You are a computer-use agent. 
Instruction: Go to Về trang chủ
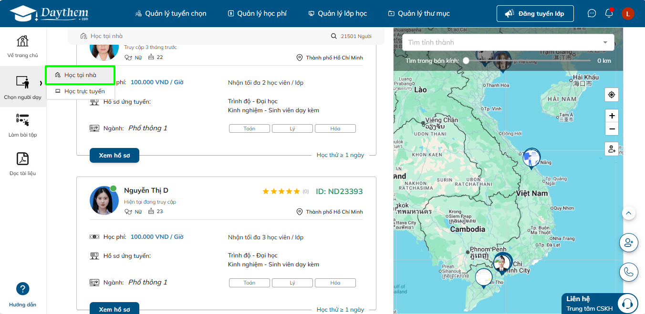22,46
